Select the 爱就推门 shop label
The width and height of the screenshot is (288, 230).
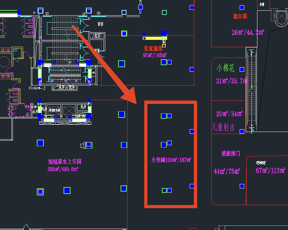(x=231, y=153)
